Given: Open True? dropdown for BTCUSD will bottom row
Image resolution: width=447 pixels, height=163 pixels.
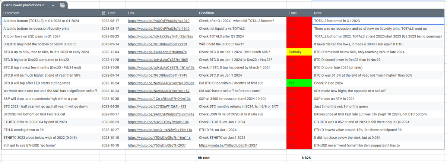Looking at the screenshot, I should [299, 114].
